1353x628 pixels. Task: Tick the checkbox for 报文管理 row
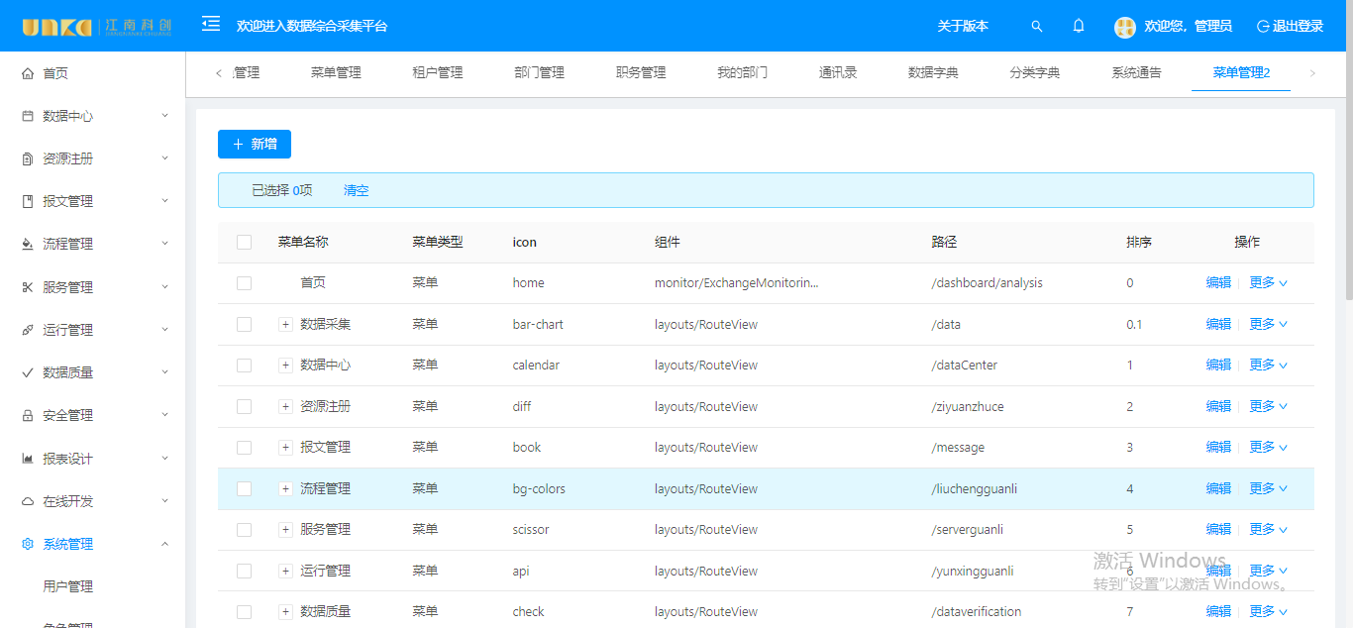(245, 448)
